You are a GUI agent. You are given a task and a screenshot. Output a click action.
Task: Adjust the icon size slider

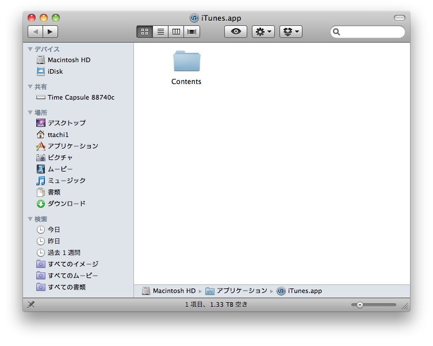click(360, 305)
